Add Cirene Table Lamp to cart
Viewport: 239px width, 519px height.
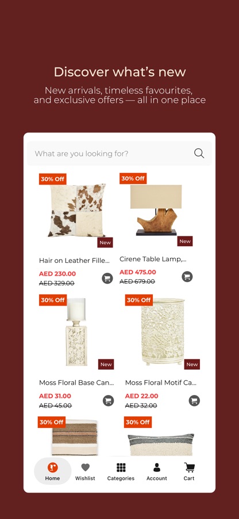point(187,276)
